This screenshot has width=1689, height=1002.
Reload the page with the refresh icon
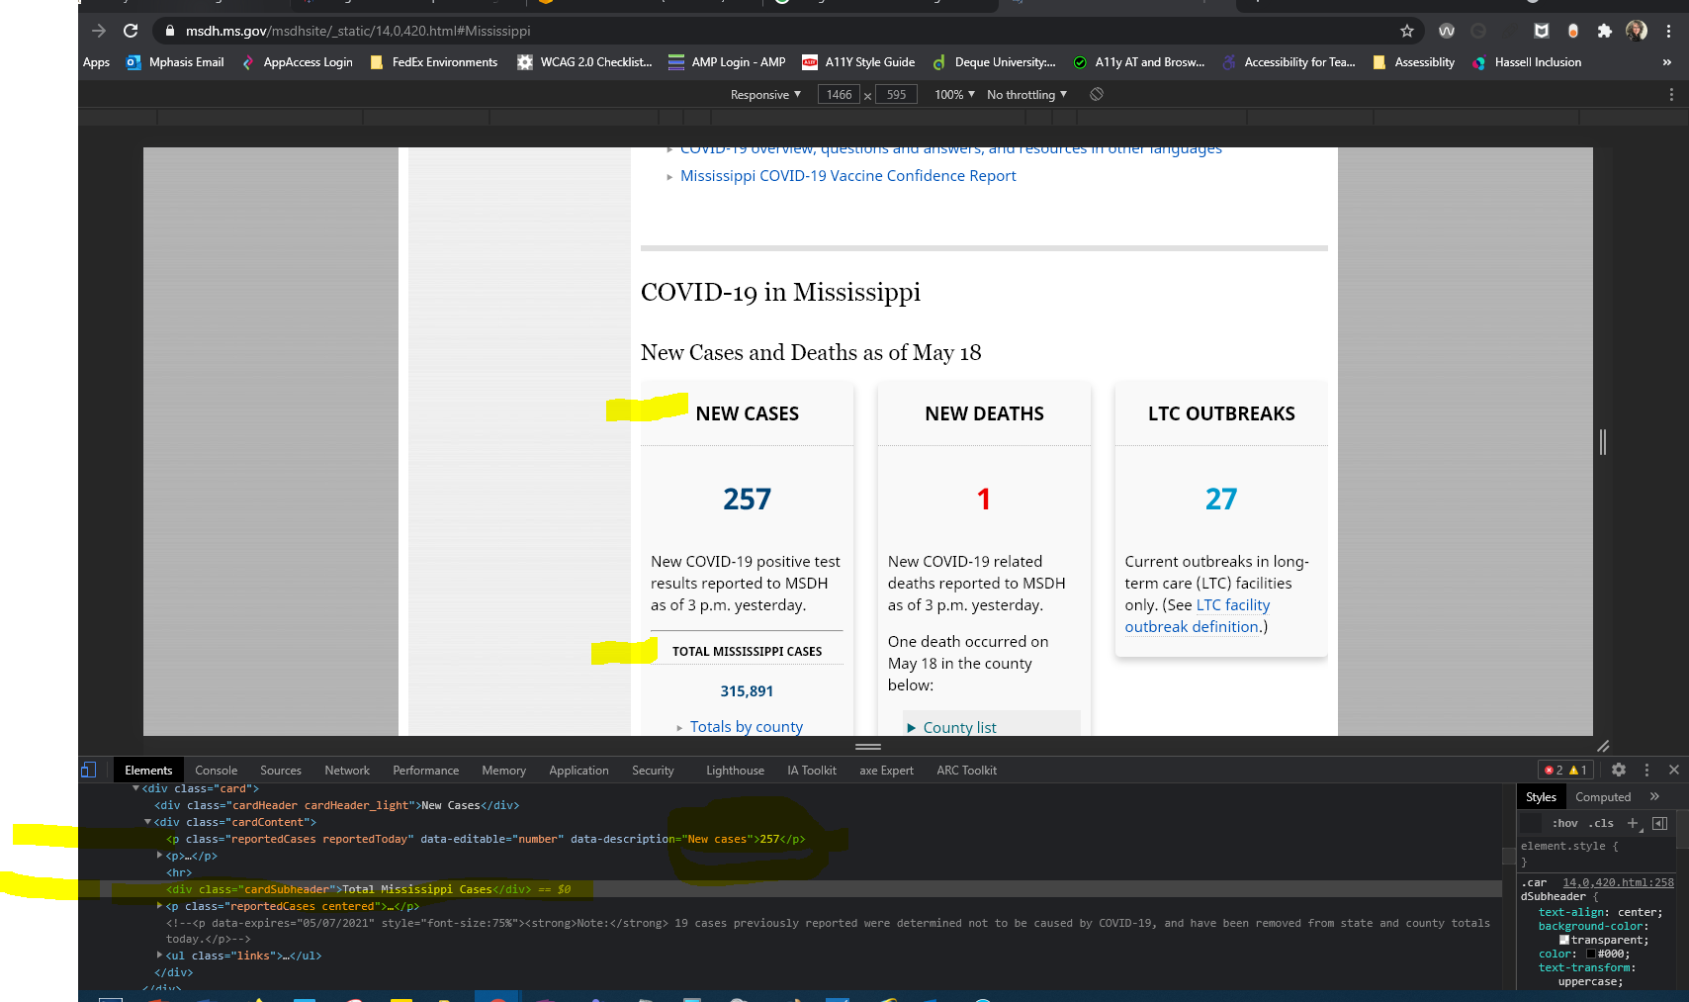[131, 31]
